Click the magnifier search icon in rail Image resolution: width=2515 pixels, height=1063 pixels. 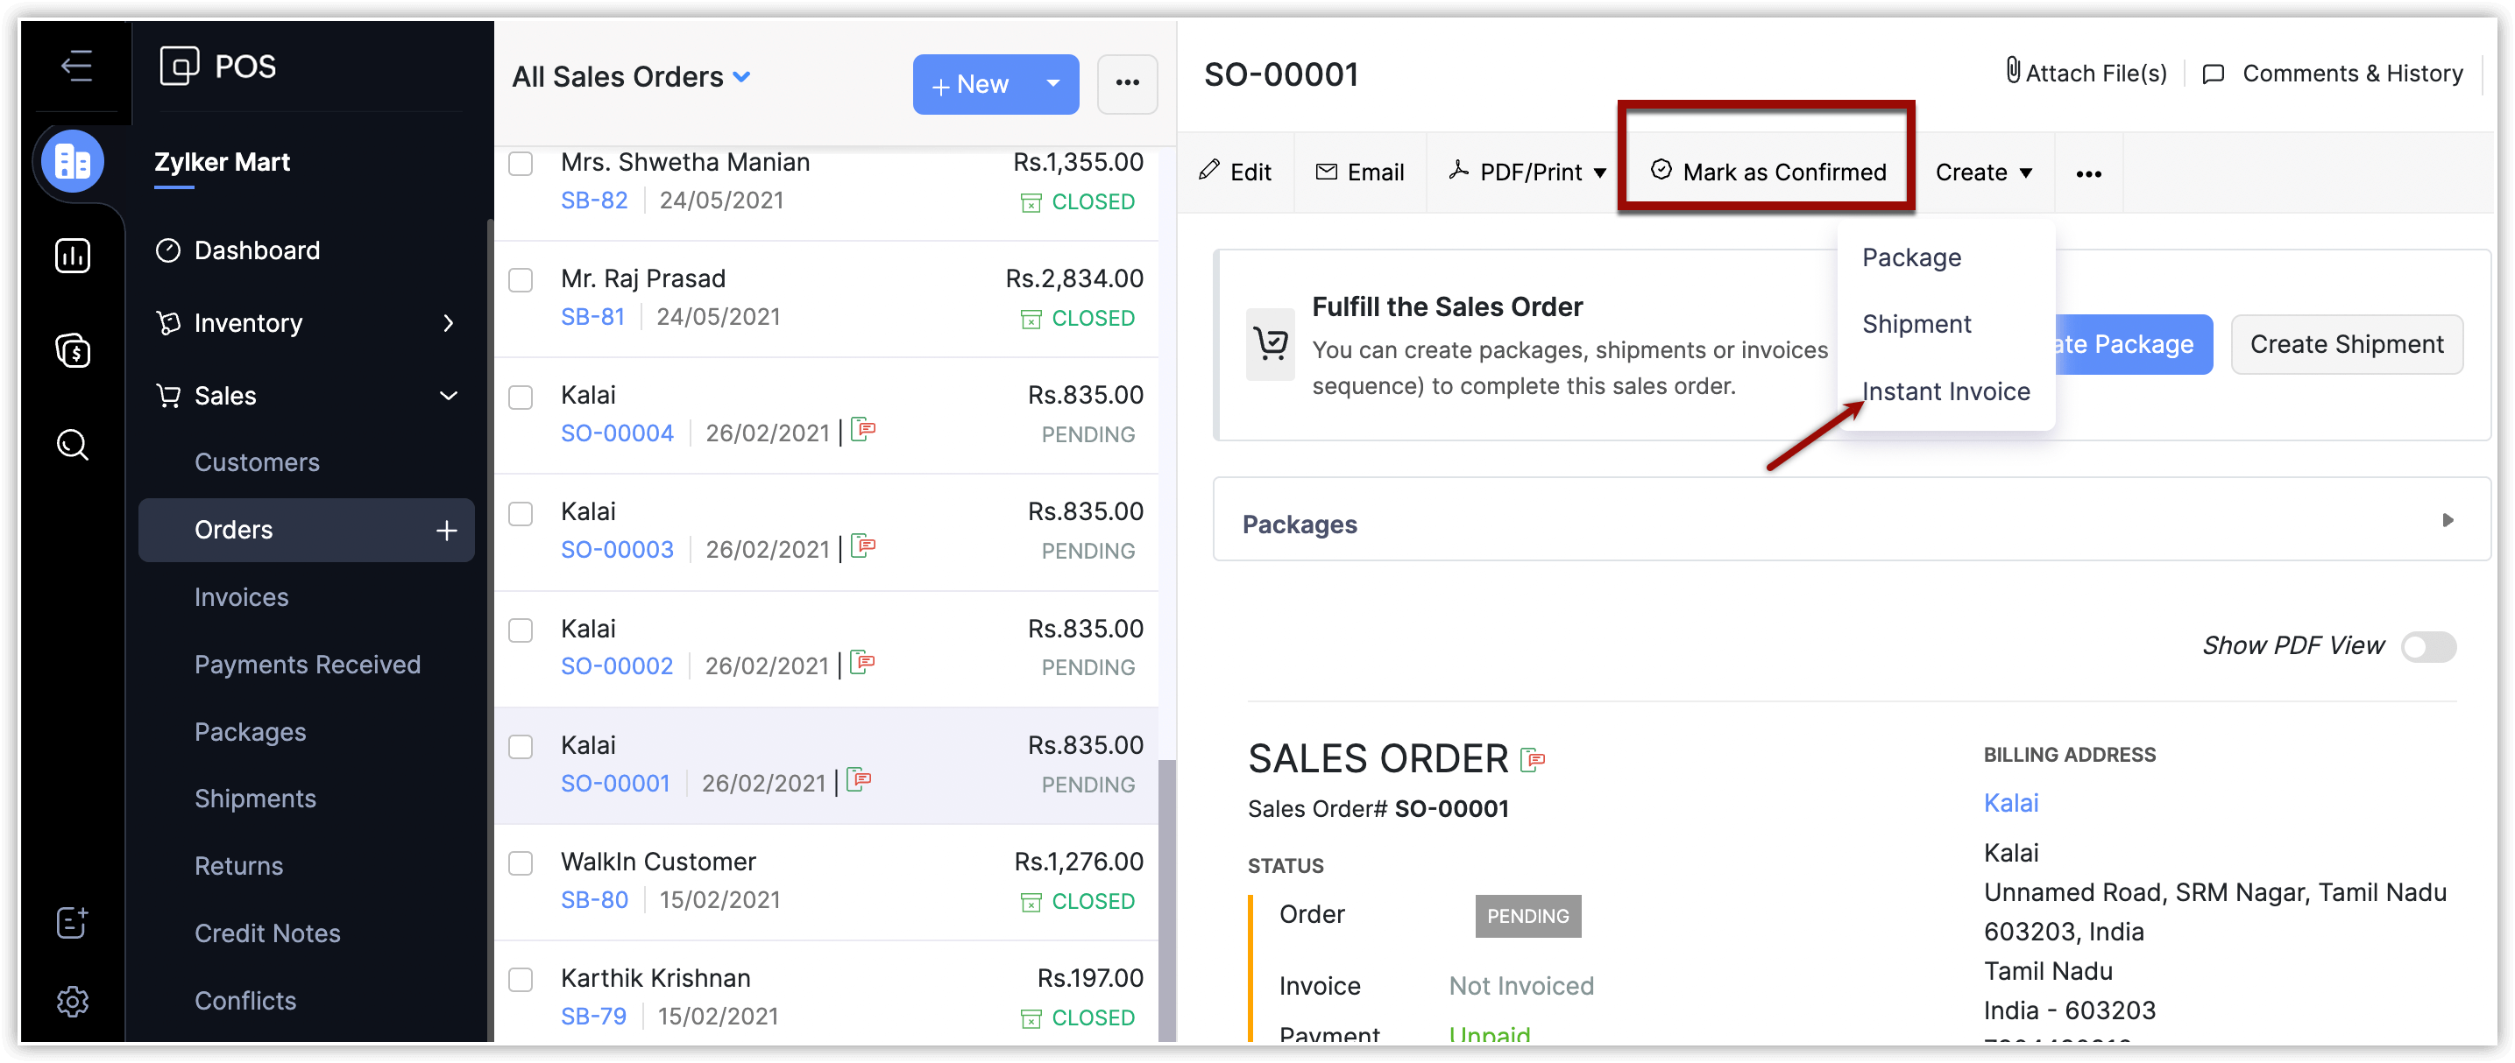[74, 445]
